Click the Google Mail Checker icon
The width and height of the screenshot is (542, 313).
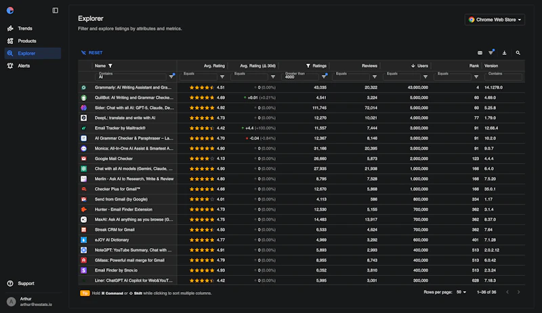[x=83, y=159]
